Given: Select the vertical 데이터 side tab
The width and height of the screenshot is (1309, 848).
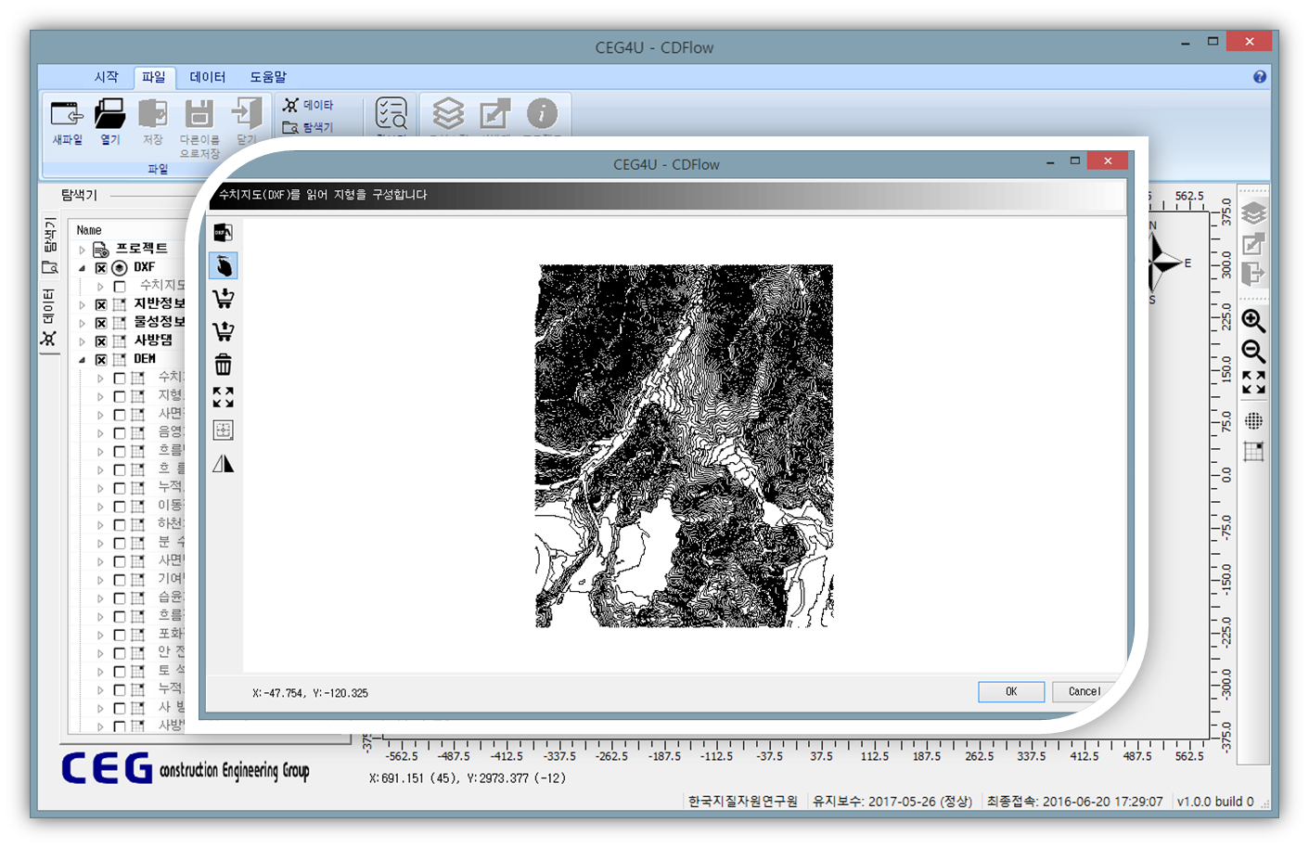Looking at the screenshot, I should (x=50, y=317).
